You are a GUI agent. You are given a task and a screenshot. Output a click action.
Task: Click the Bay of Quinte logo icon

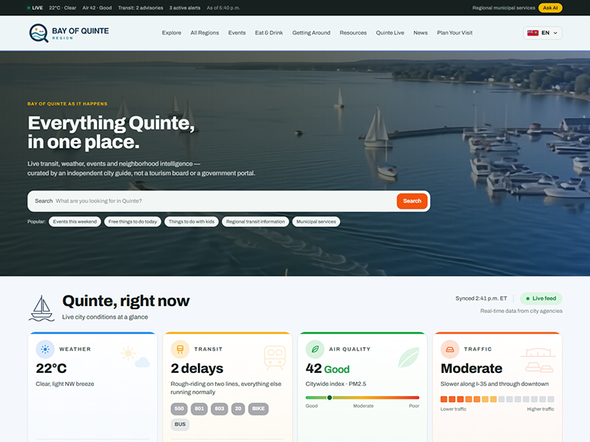(38, 33)
